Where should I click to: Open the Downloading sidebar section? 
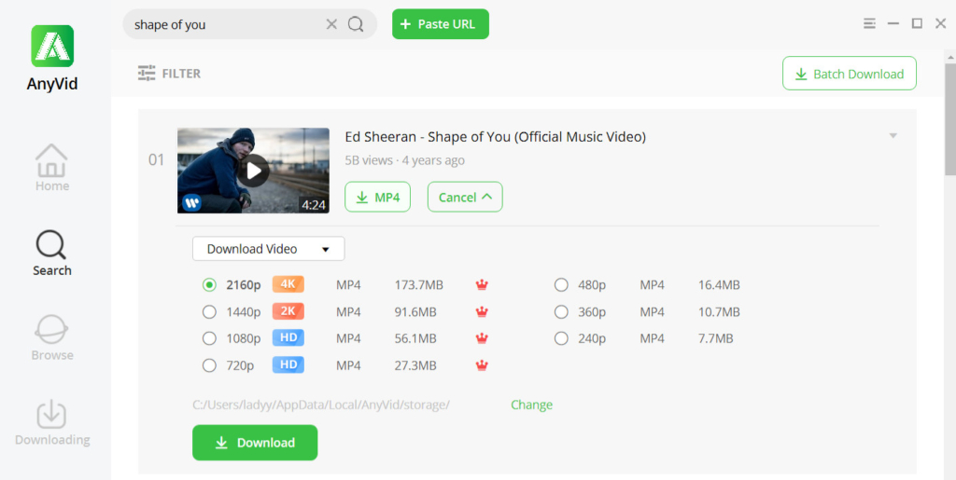[52, 422]
